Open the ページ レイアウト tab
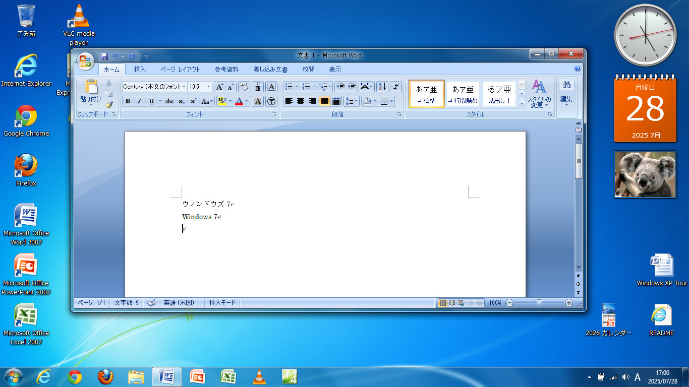Image resolution: width=689 pixels, height=387 pixels. pyautogui.click(x=180, y=70)
